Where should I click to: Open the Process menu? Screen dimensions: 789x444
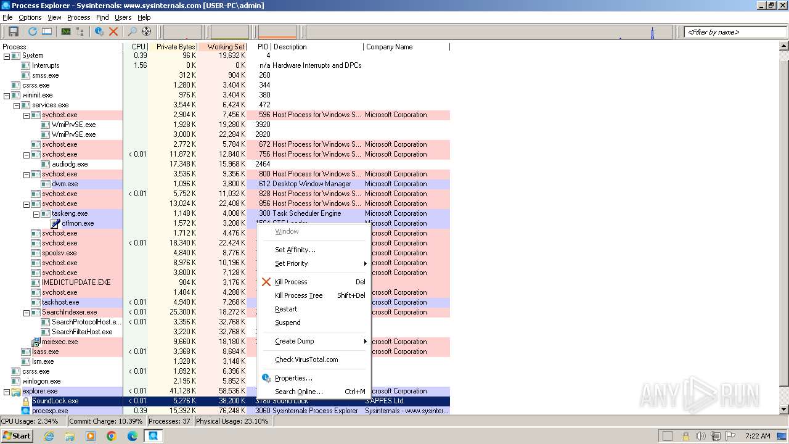click(78, 17)
